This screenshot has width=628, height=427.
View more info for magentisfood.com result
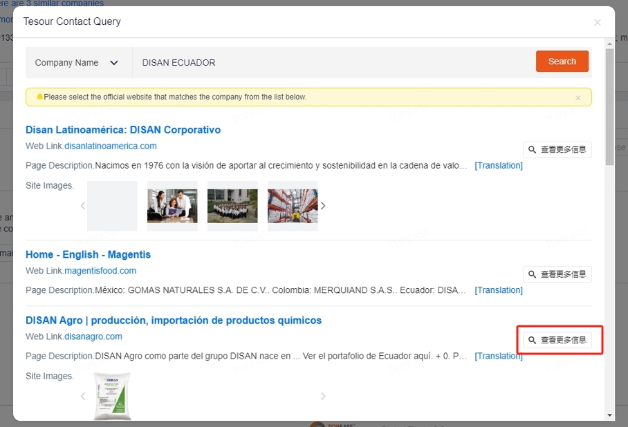pos(557,274)
